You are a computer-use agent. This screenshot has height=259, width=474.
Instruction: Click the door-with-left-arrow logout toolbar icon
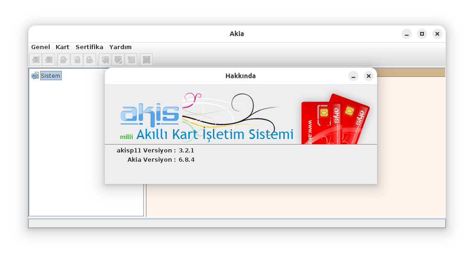(x=48, y=59)
